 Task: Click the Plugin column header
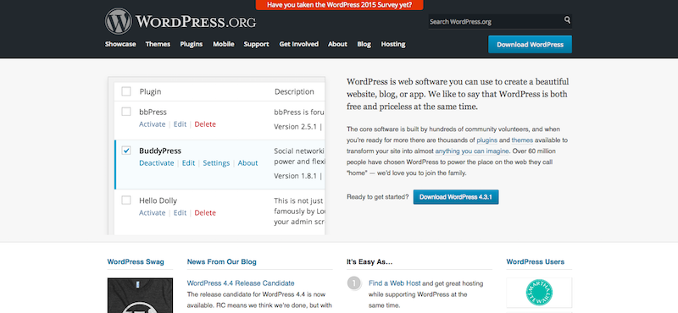pyautogui.click(x=150, y=91)
